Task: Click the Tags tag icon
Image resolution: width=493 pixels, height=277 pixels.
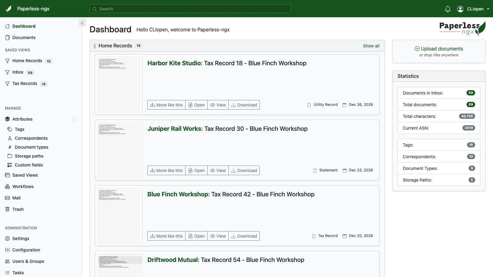Action: [10, 129]
